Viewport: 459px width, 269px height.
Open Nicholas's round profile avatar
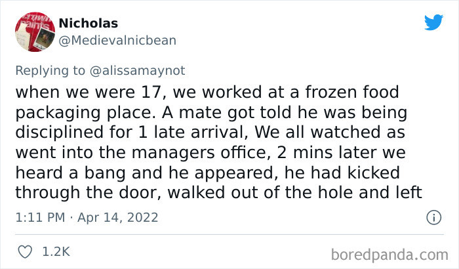[35, 31]
